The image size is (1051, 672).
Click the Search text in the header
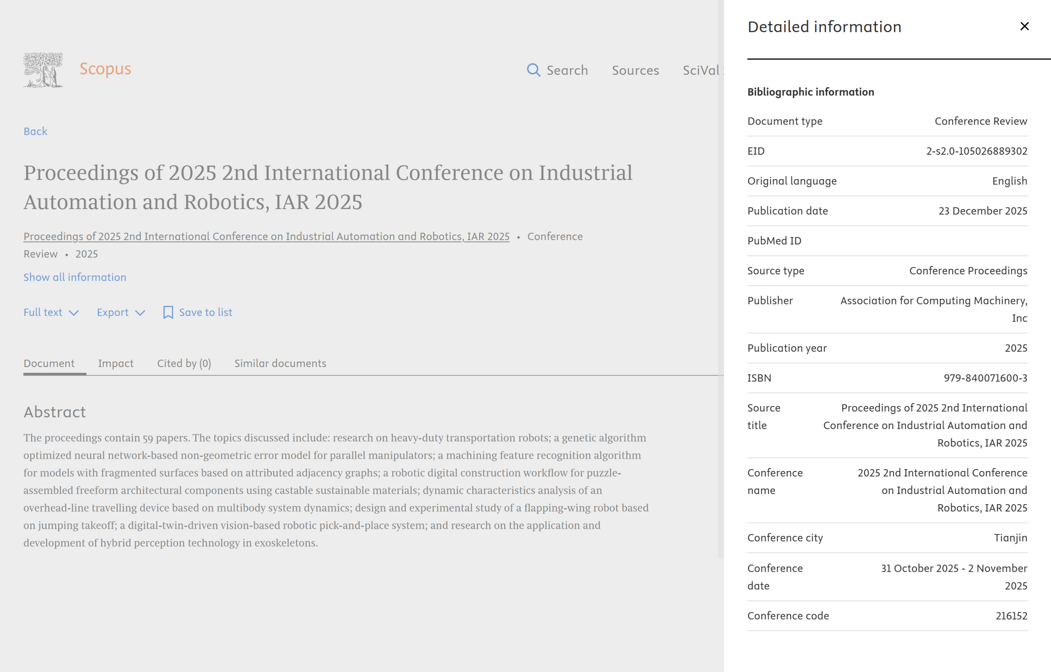(567, 70)
